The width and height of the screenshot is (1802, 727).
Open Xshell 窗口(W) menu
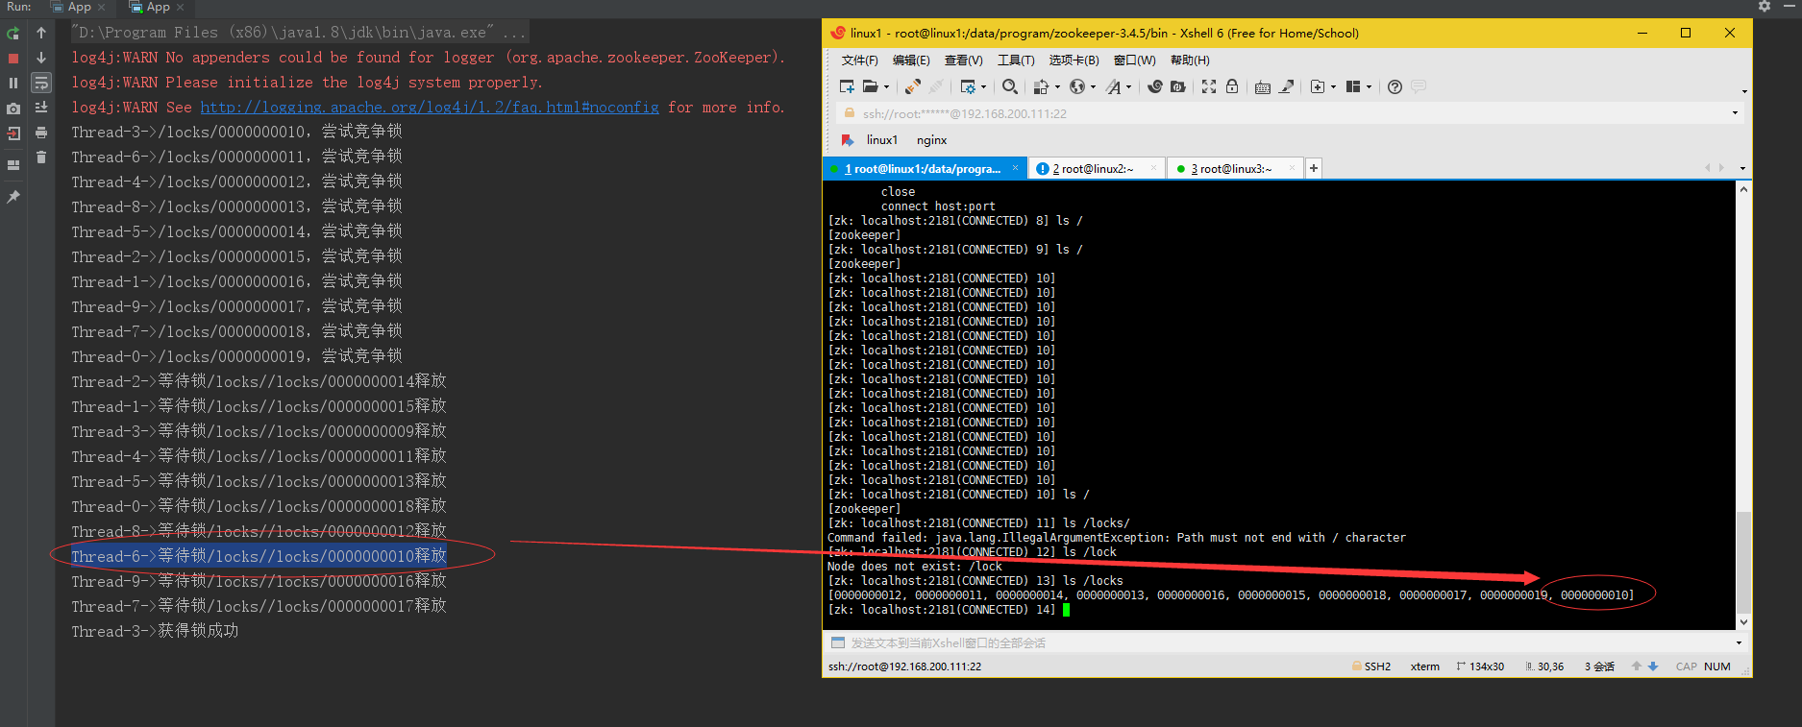(1135, 61)
